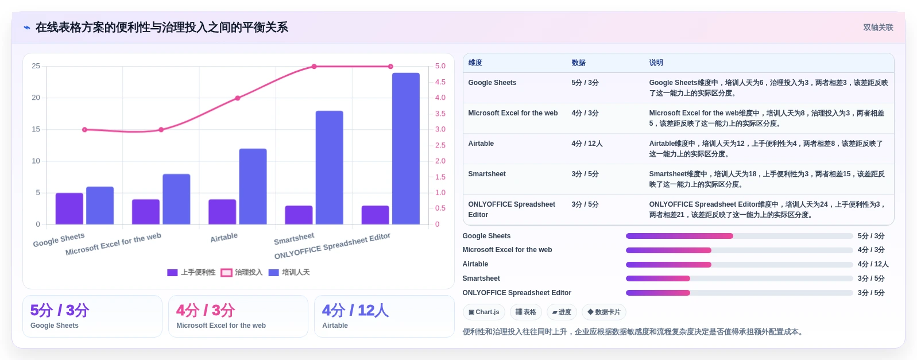Open the 4分 / 3分 Microsoft Excel card
Image resolution: width=917 pixels, height=360 pixels.
(238, 316)
